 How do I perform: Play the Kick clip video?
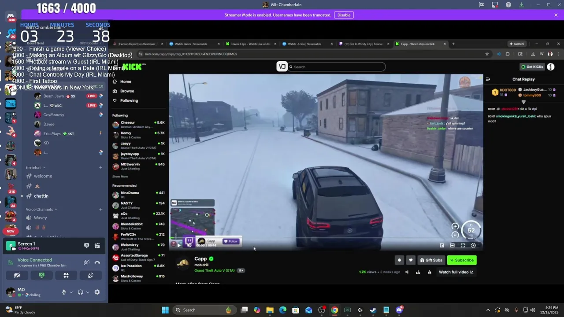click(x=179, y=245)
